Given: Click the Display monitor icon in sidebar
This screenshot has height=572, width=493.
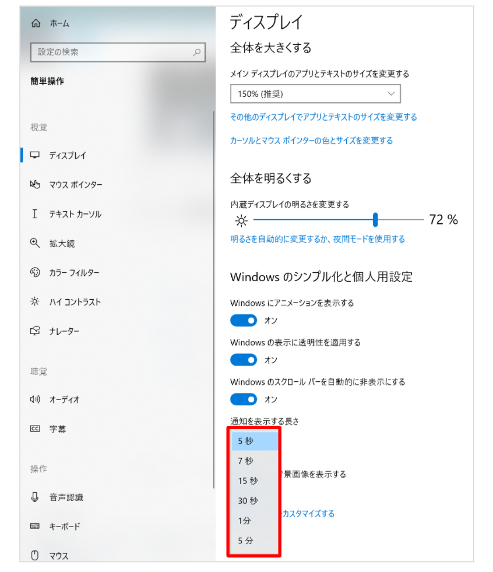Looking at the screenshot, I should click(35, 155).
